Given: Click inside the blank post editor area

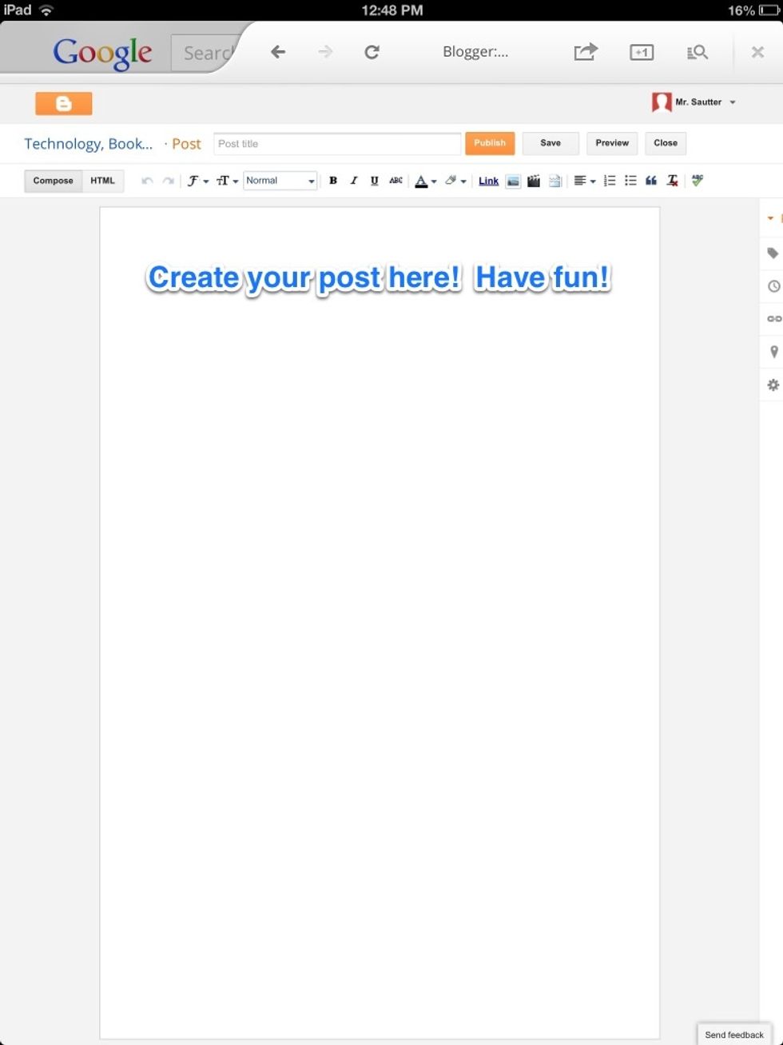Looking at the screenshot, I should pos(380,624).
